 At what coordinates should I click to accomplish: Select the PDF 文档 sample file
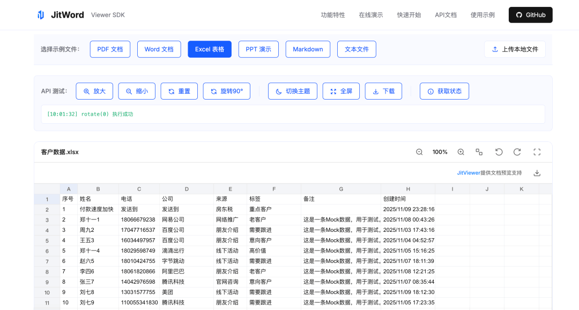click(110, 49)
